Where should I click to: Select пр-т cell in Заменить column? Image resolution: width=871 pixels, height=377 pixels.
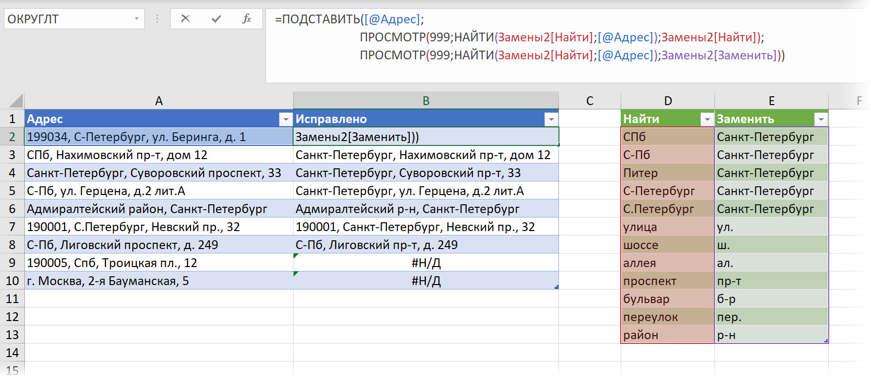[771, 281]
